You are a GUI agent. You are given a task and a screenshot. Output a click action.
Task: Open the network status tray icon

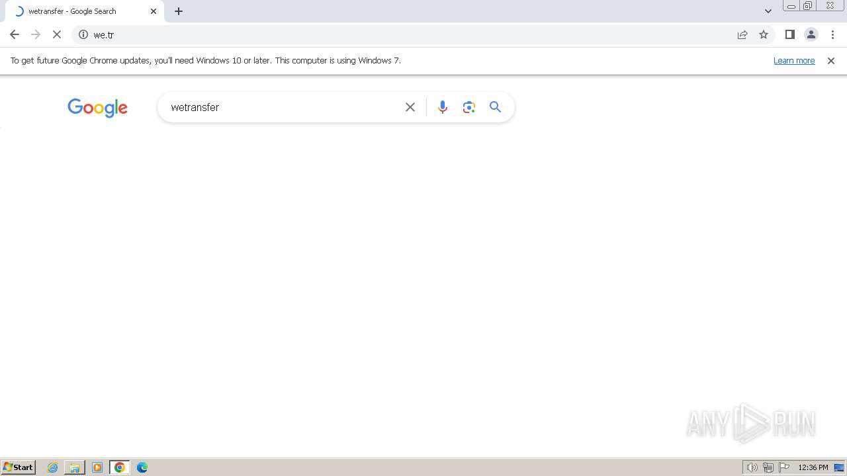(x=768, y=467)
